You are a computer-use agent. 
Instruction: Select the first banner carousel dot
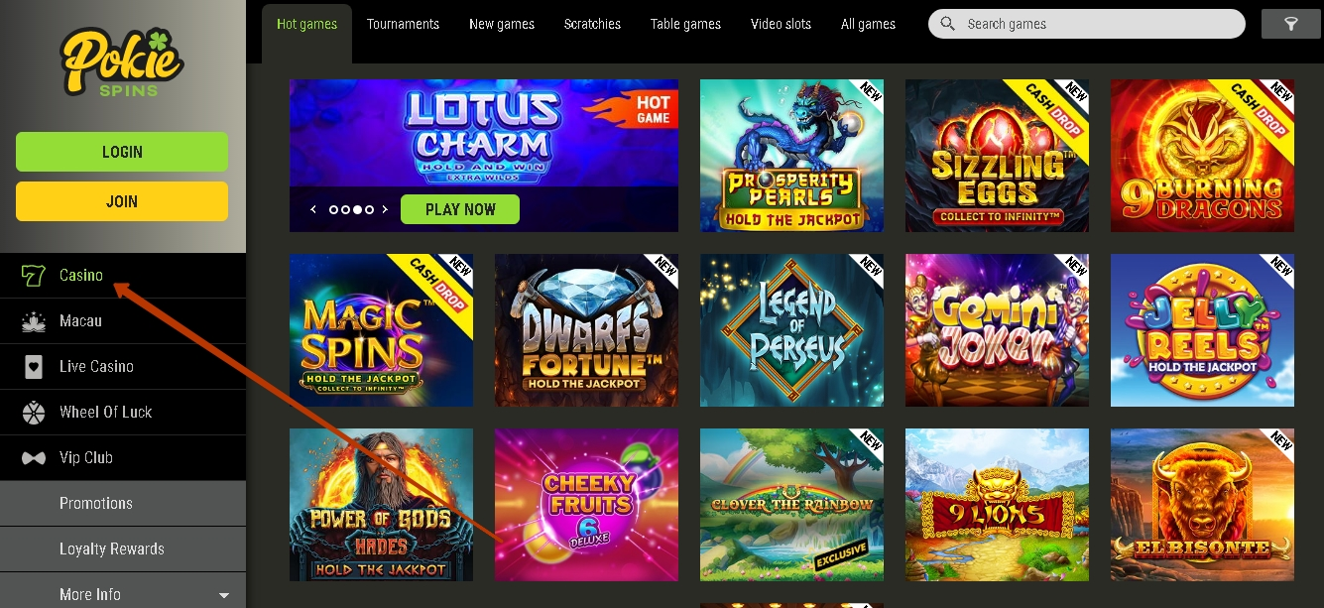point(334,210)
